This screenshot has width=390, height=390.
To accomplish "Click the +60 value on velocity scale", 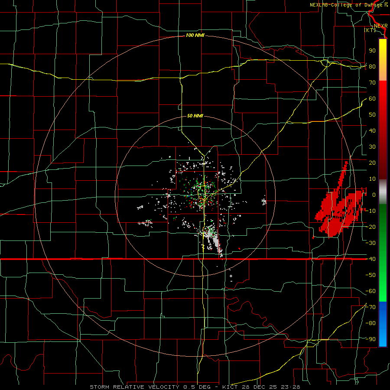I will click(372, 99).
